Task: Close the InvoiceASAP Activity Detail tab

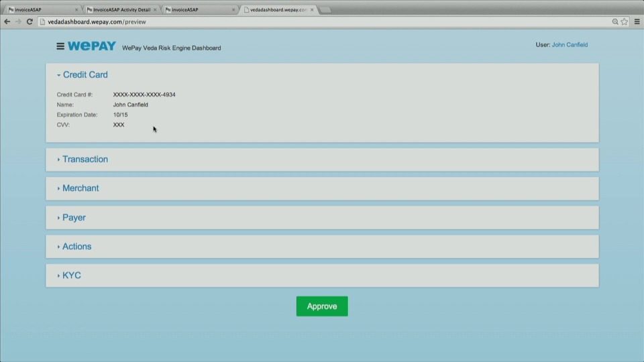Action: pyautogui.click(x=155, y=9)
